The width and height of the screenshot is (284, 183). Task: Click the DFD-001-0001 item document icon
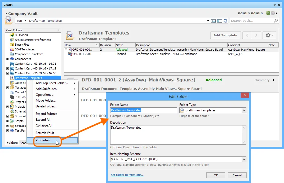tap(70, 50)
